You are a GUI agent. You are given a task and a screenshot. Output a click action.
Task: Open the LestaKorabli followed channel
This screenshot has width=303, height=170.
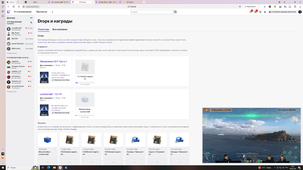point(20,29)
